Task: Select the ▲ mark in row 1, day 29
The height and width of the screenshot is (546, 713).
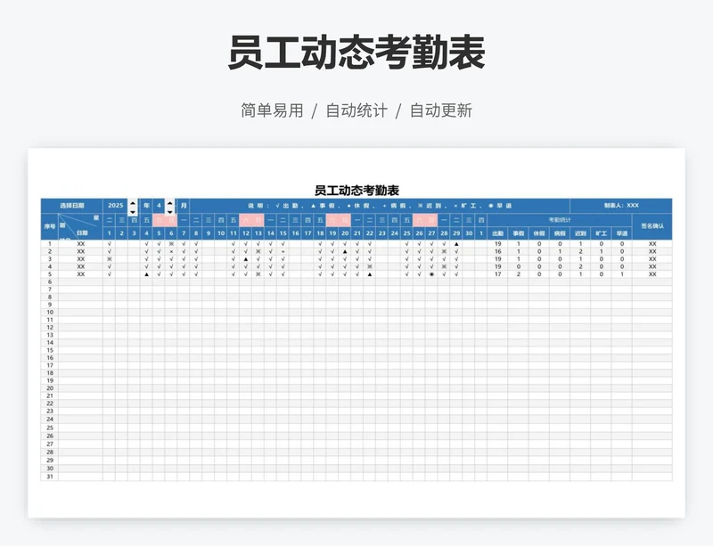Action: 456,244
